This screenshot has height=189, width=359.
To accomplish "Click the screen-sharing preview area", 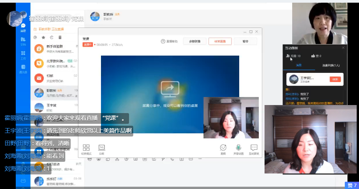I will point(170,94).
